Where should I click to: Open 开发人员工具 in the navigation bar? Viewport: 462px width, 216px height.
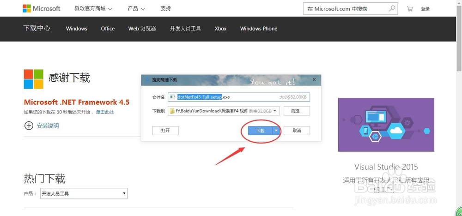pos(185,29)
